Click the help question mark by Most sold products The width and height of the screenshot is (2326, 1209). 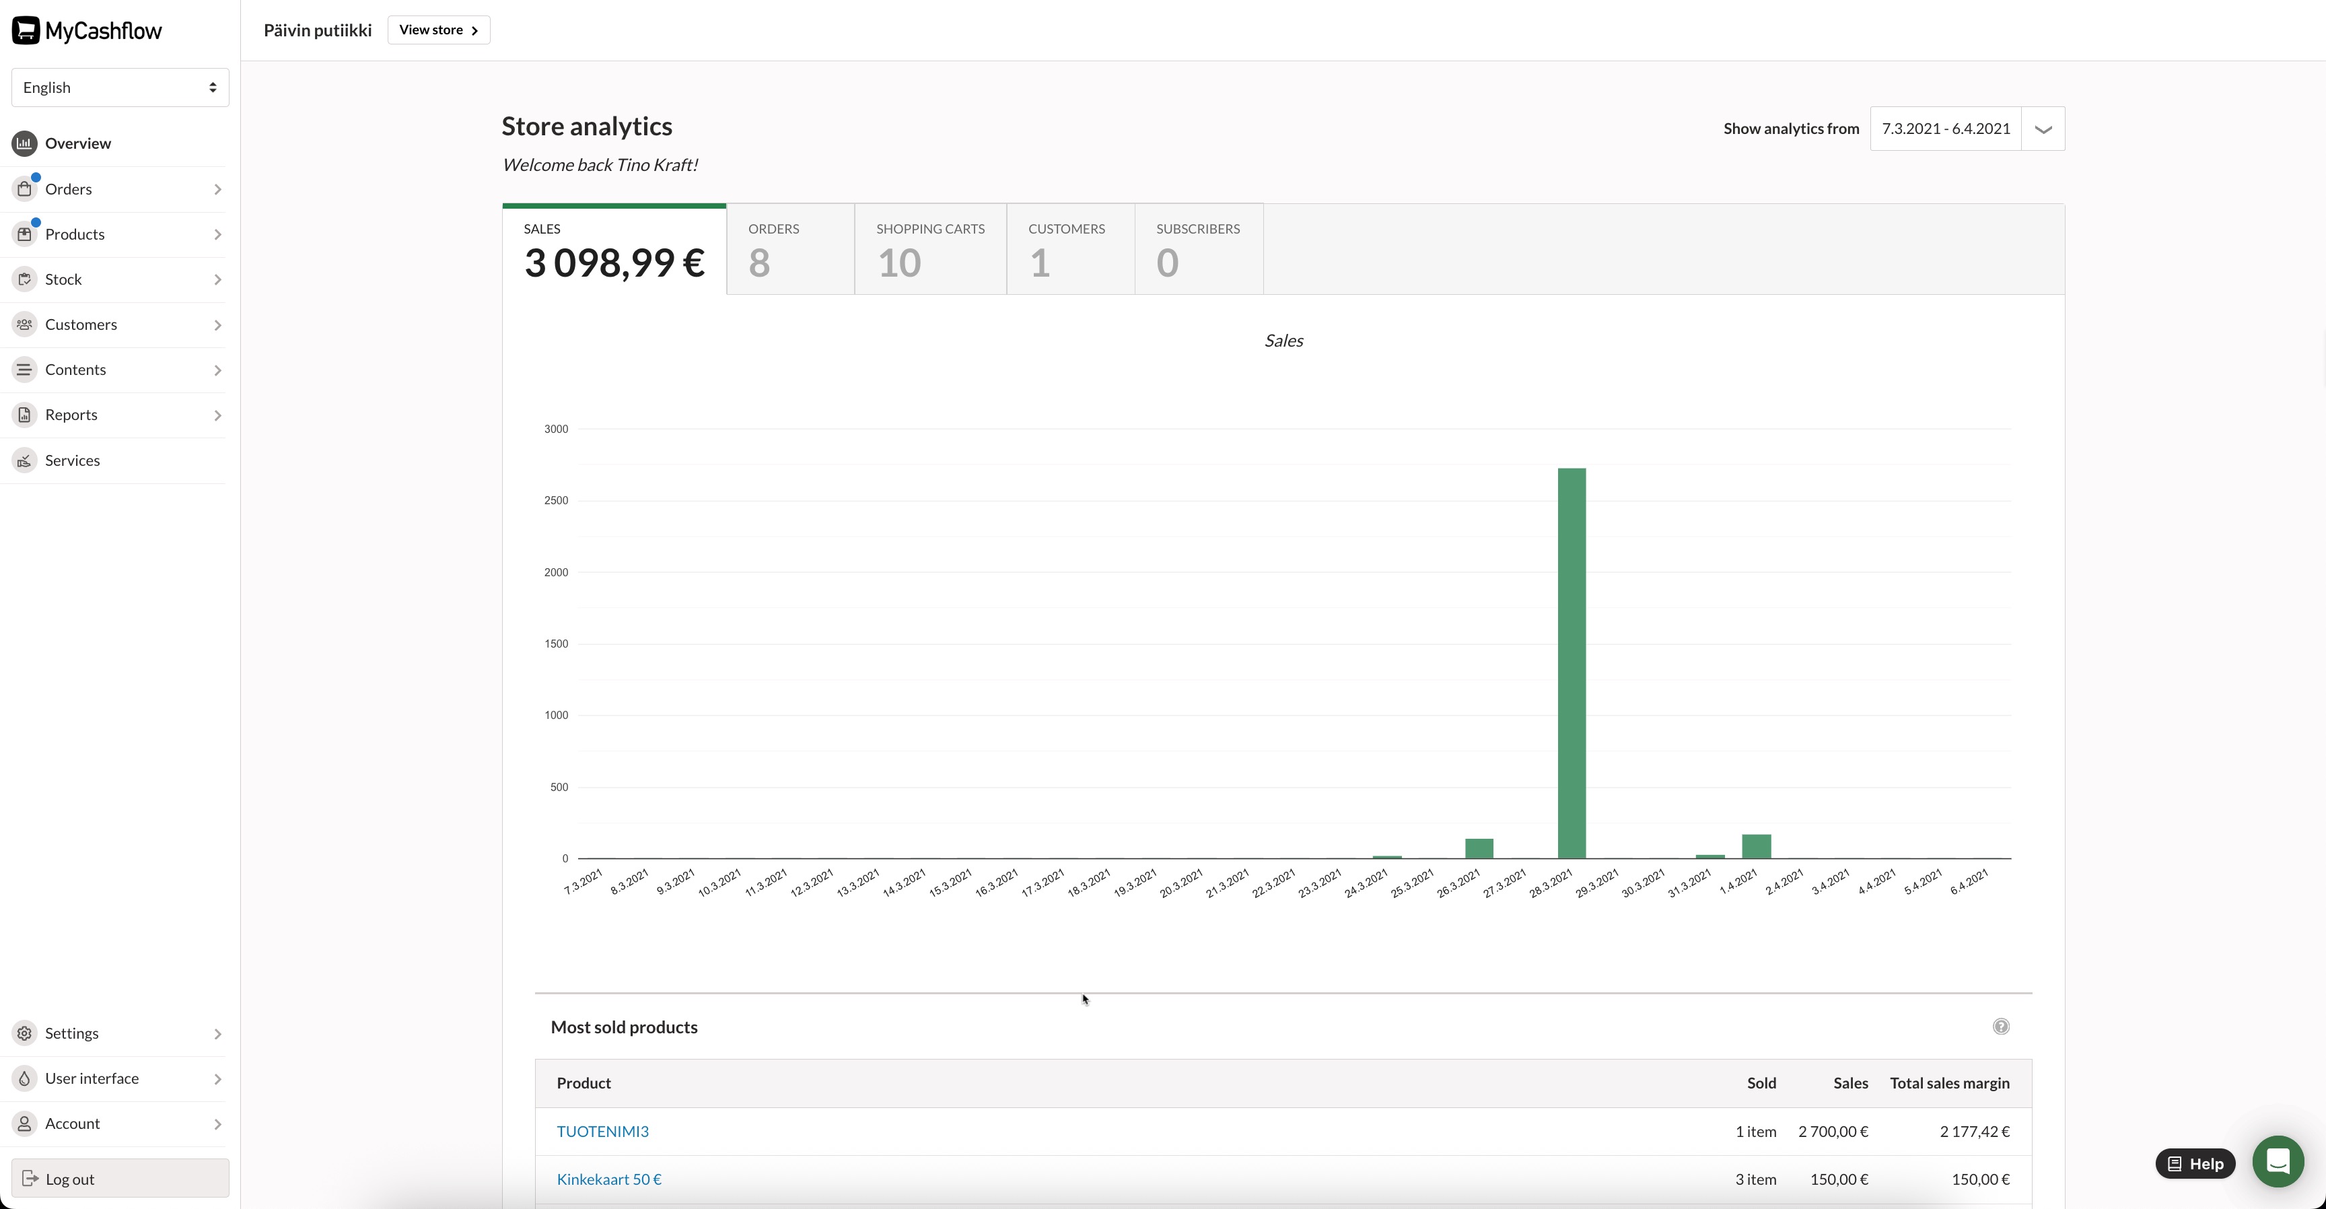2001,1027
